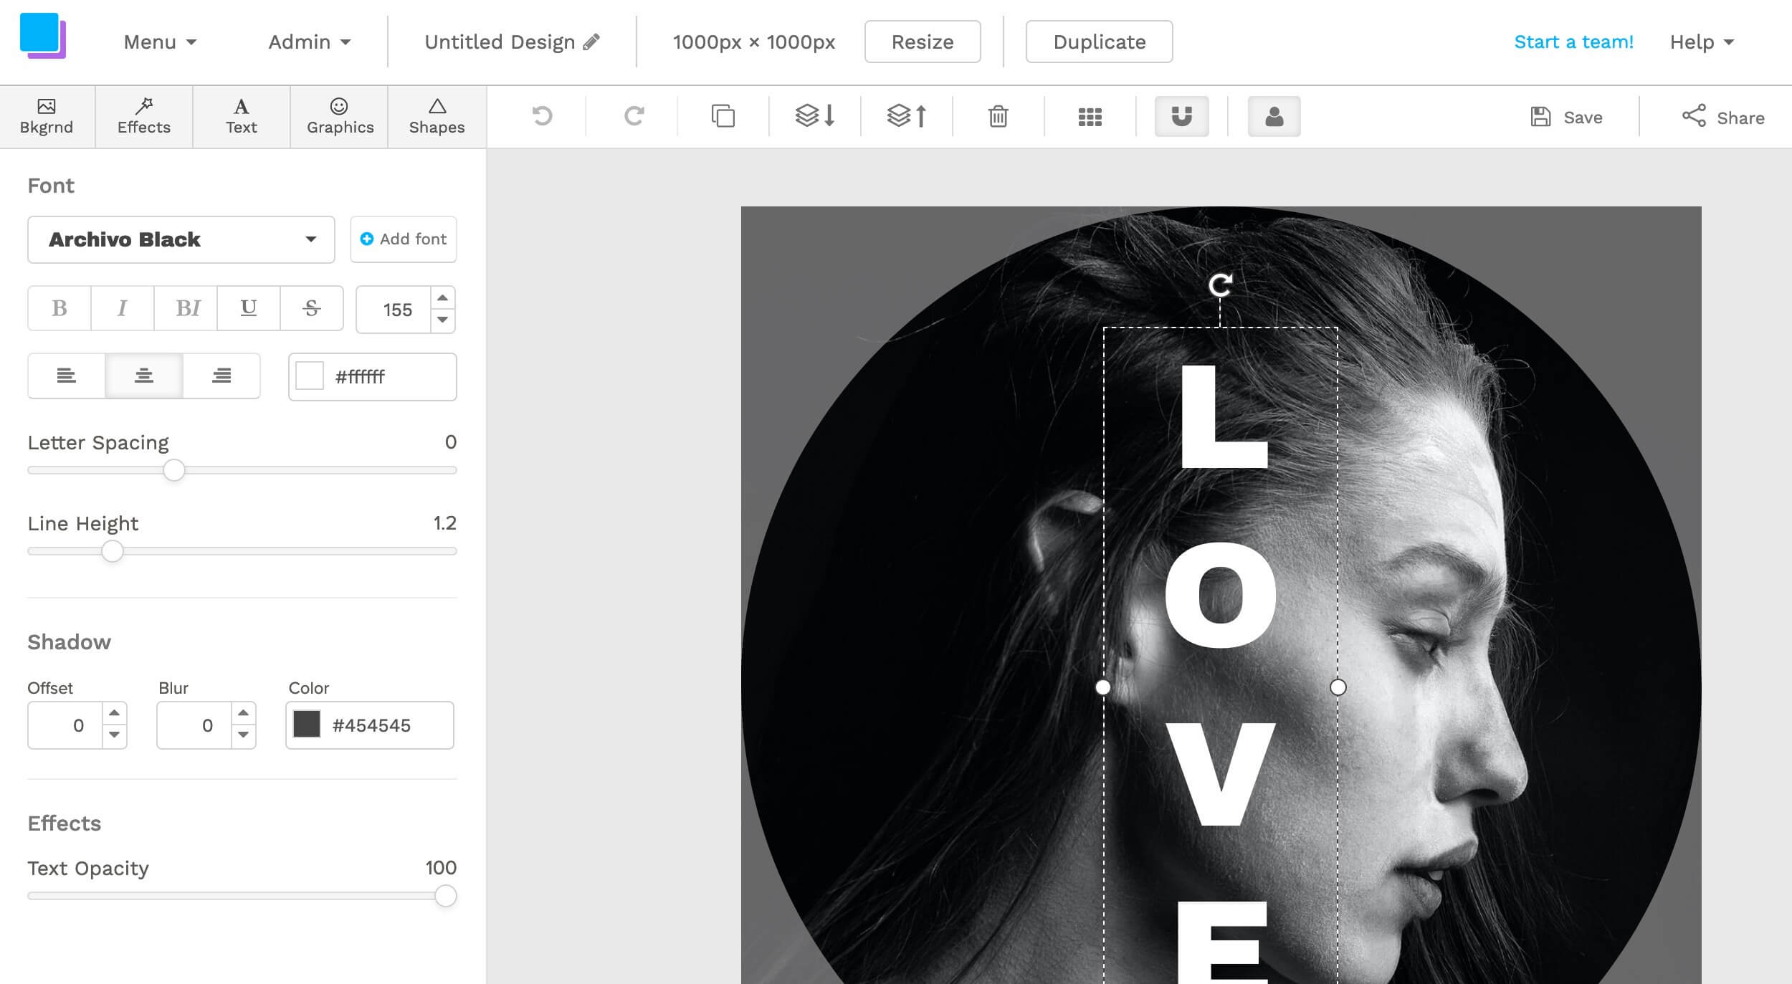Click the magnet snap icon
1792x984 pixels.
[x=1180, y=116]
